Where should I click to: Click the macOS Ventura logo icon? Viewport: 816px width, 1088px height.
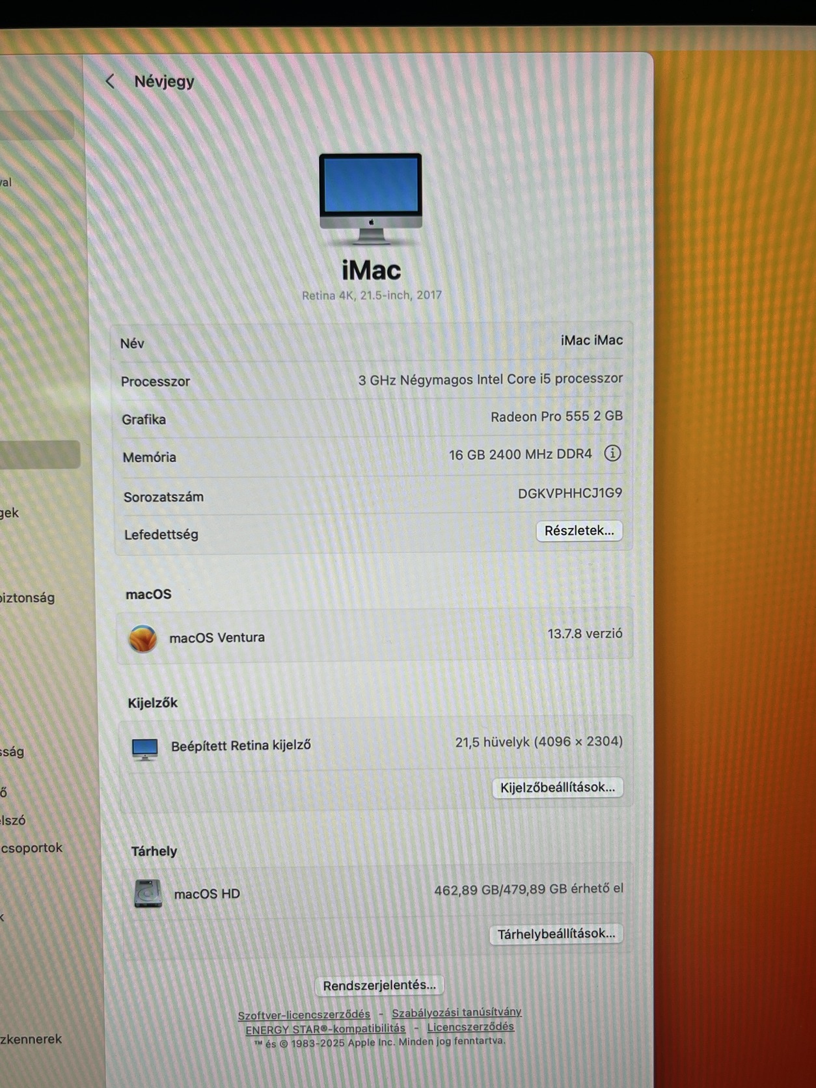143,638
